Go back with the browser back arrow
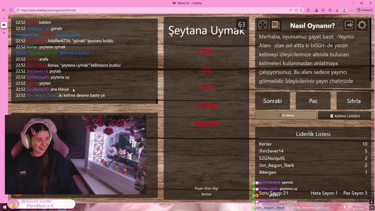 [x=4, y=10]
